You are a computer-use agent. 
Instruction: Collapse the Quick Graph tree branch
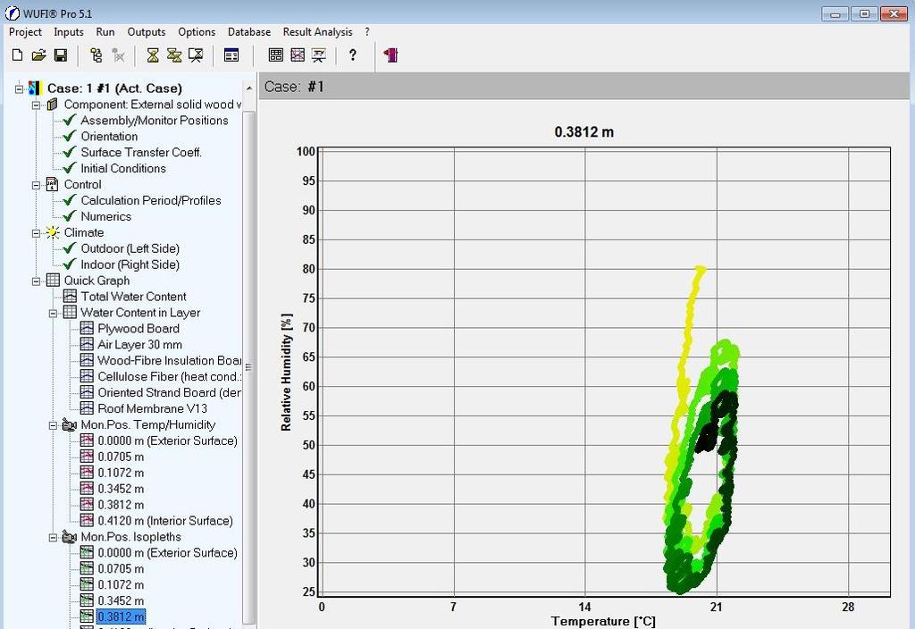(x=36, y=281)
